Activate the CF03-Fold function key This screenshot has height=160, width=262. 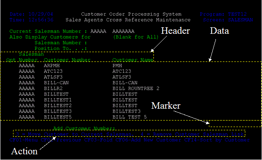coord(98,140)
